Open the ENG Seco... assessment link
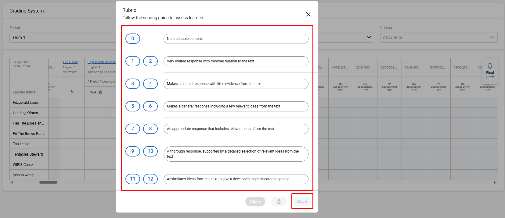 72,62
